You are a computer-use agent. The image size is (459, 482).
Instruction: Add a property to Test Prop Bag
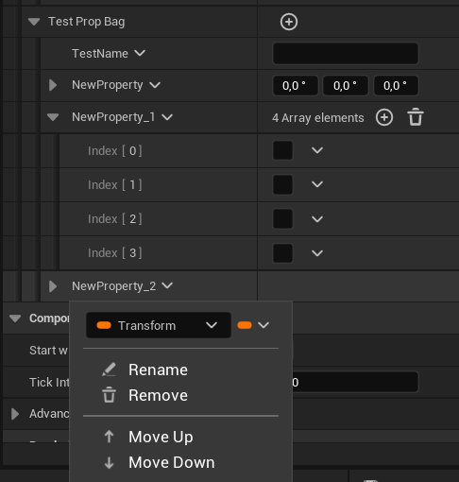tap(289, 22)
